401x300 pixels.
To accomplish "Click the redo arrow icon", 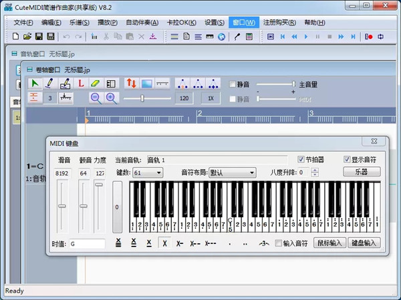I will (78, 37).
